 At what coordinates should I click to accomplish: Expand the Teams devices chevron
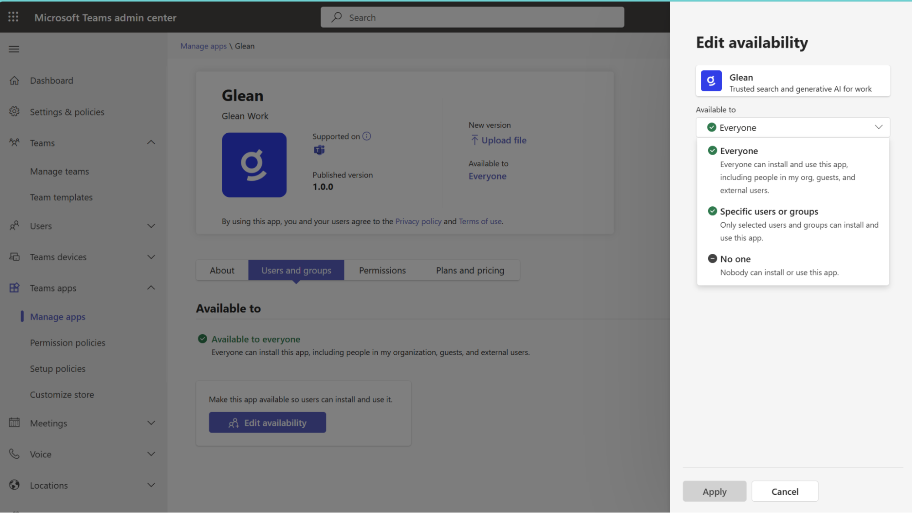point(151,256)
